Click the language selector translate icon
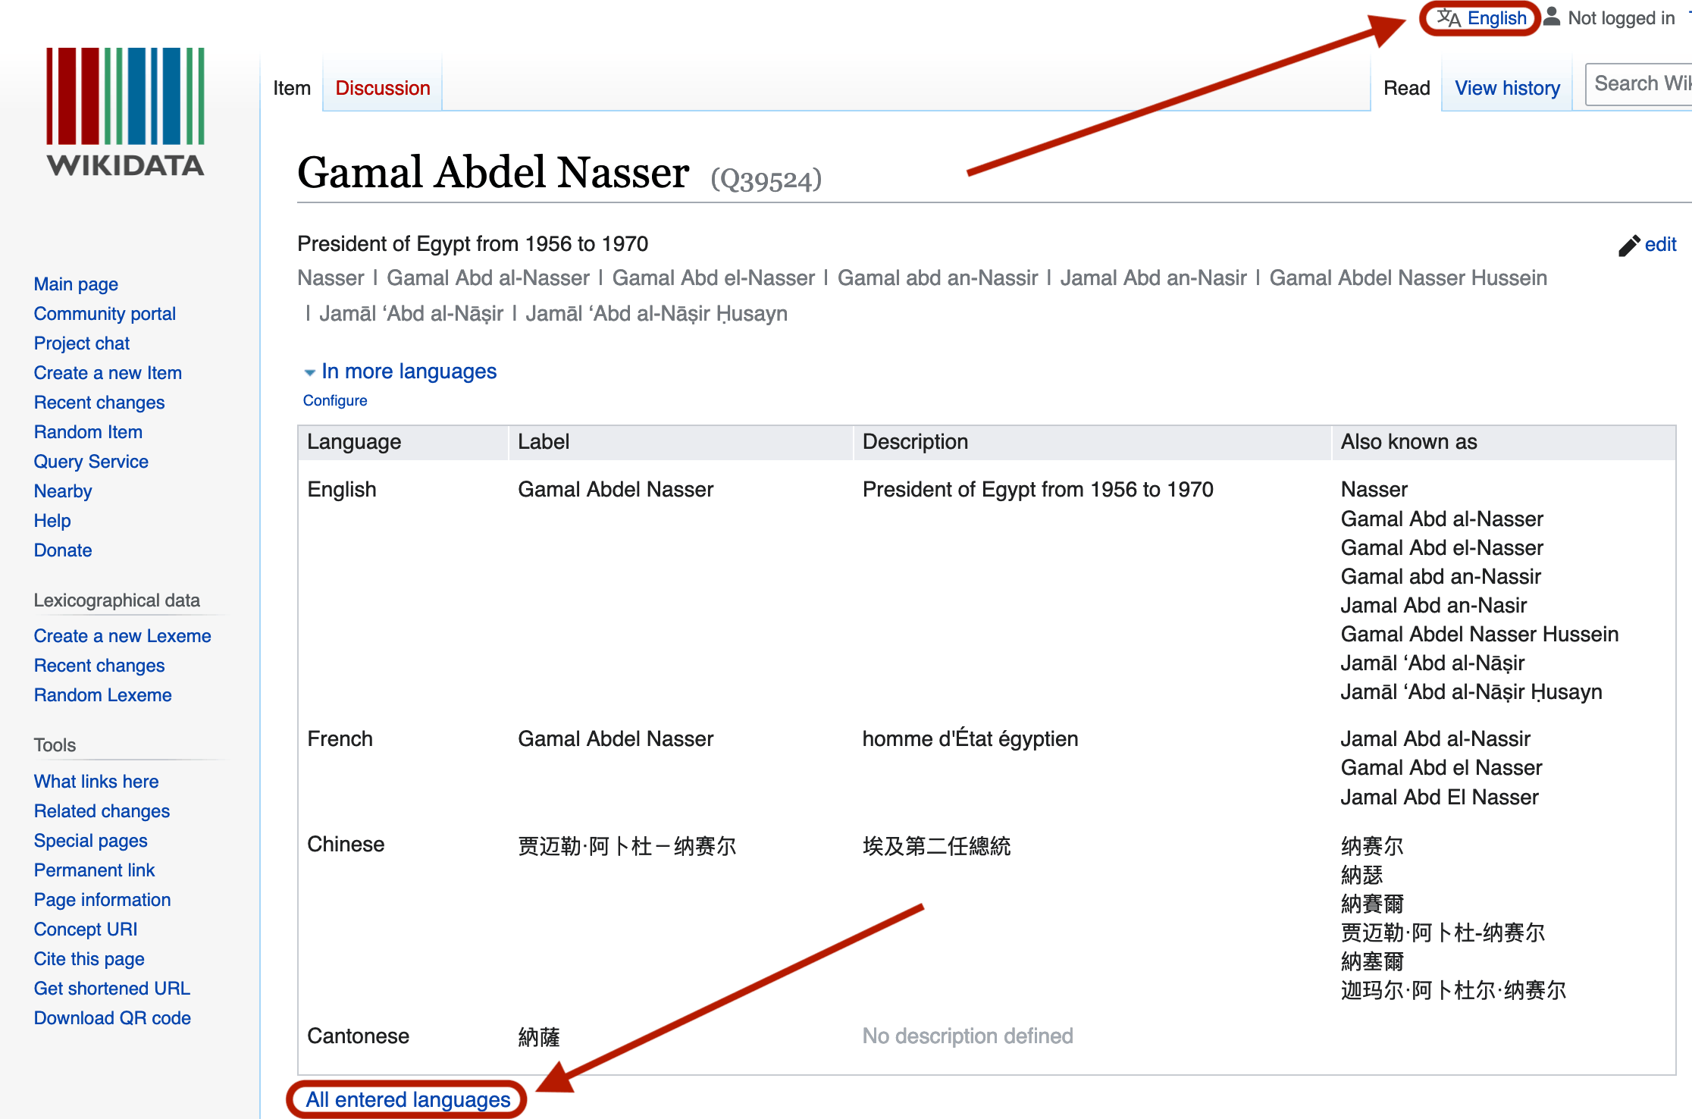The image size is (1692, 1119). 1449,18
